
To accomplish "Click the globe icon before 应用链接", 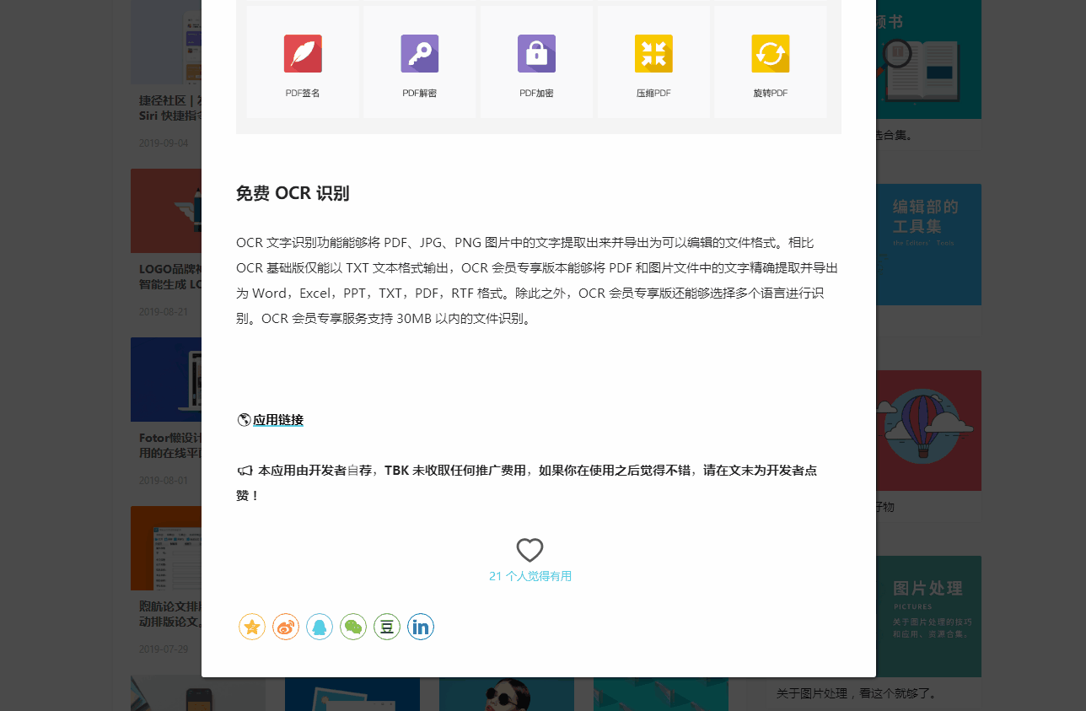I will tap(245, 420).
